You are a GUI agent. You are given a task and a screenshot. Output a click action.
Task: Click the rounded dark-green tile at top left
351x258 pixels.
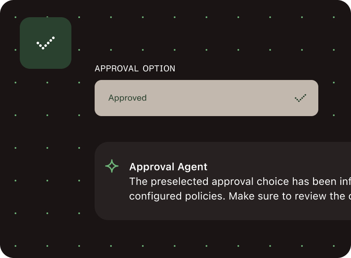[x=45, y=43]
